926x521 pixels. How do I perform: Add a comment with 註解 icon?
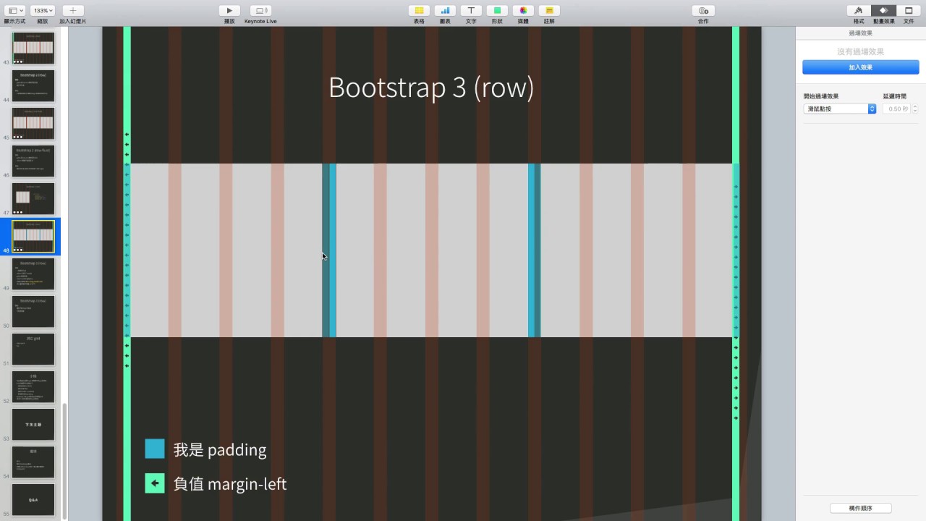click(x=549, y=11)
